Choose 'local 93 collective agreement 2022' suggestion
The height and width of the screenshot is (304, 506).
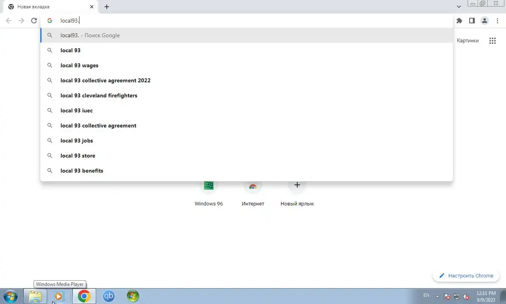coord(247,80)
